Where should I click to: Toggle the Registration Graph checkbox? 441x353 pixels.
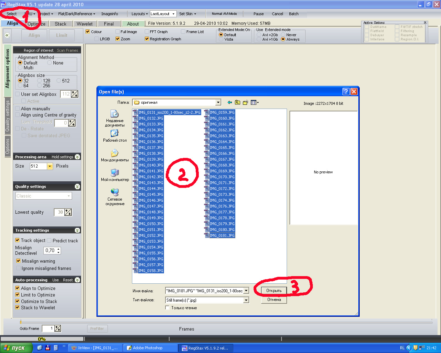(147, 39)
